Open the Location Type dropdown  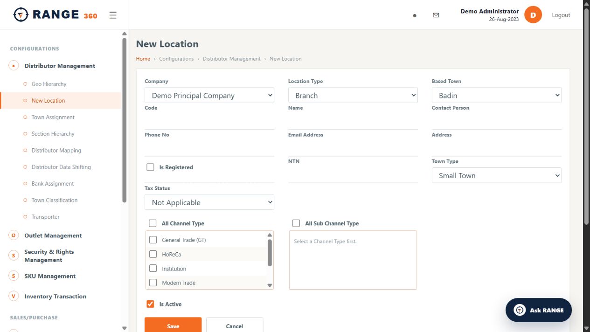coord(353,95)
